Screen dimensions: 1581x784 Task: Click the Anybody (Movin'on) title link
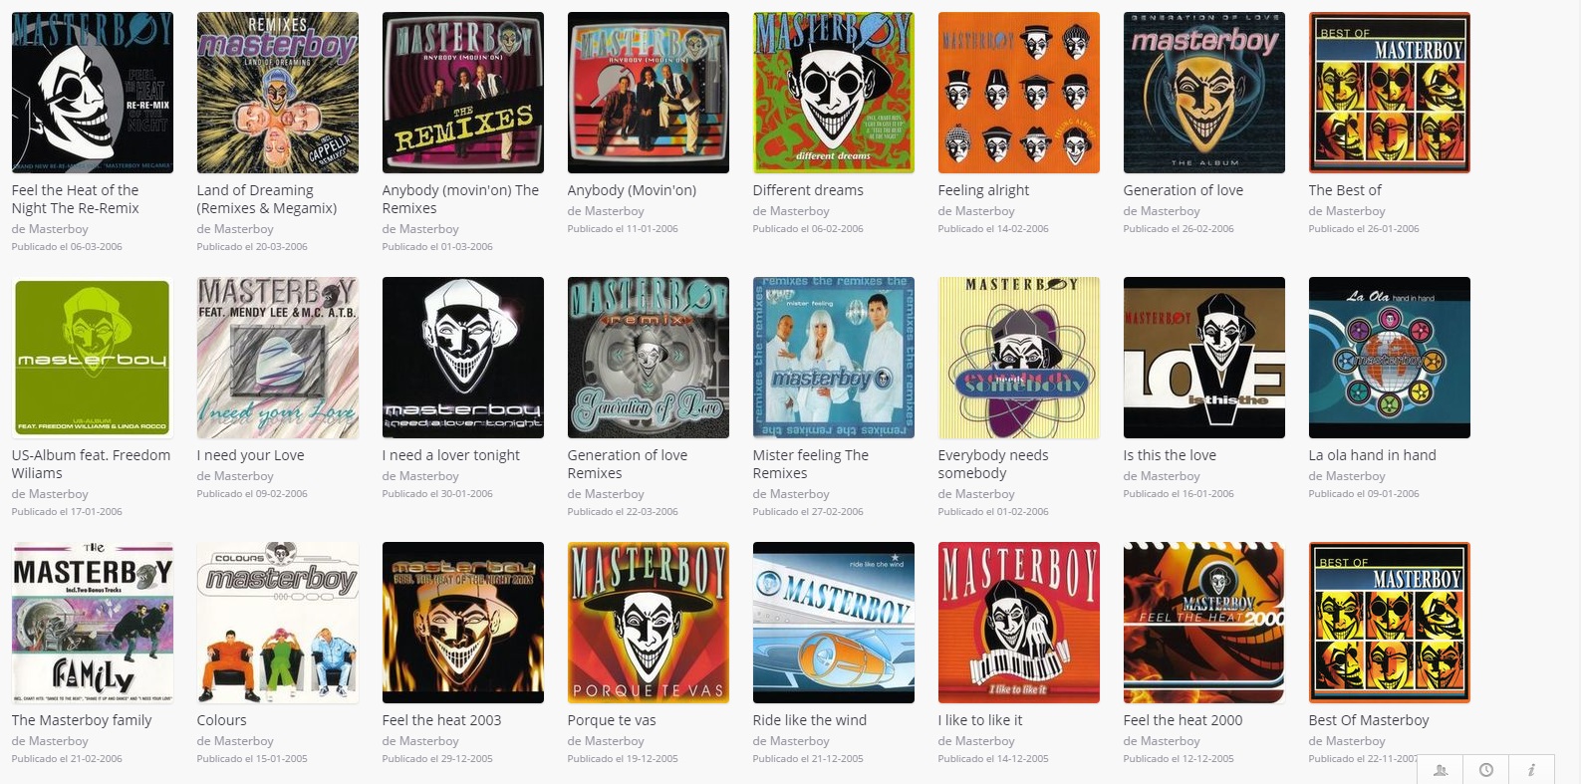(x=632, y=190)
